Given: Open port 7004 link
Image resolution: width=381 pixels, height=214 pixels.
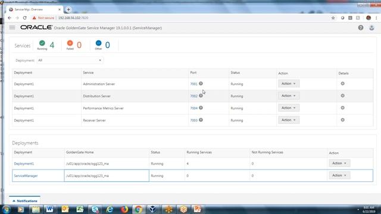Looking at the screenshot, I should (x=193, y=108).
